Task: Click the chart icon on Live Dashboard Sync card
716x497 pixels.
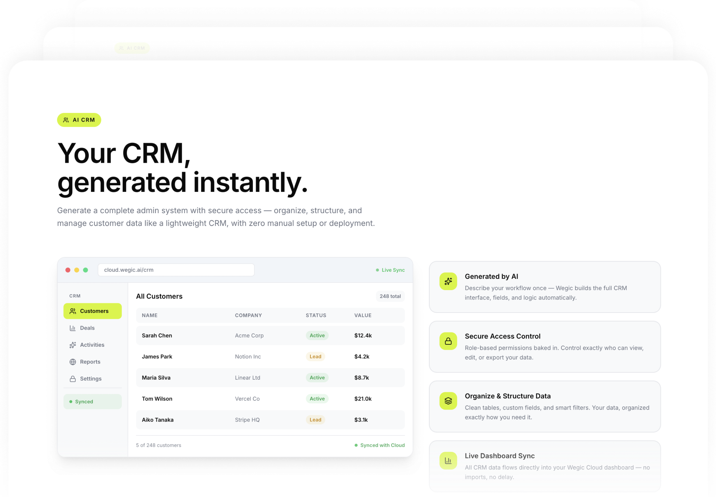Action: pyautogui.click(x=448, y=461)
